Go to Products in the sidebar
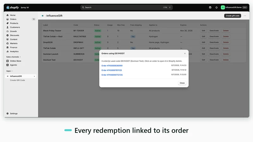Image resolution: width=253 pixels, height=142 pixels. 14,23
